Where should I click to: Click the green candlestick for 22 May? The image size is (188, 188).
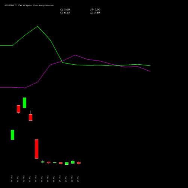click(73, 162)
